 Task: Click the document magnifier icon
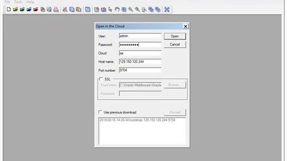click(144, 9)
